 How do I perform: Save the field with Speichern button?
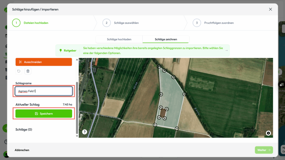(x=44, y=114)
